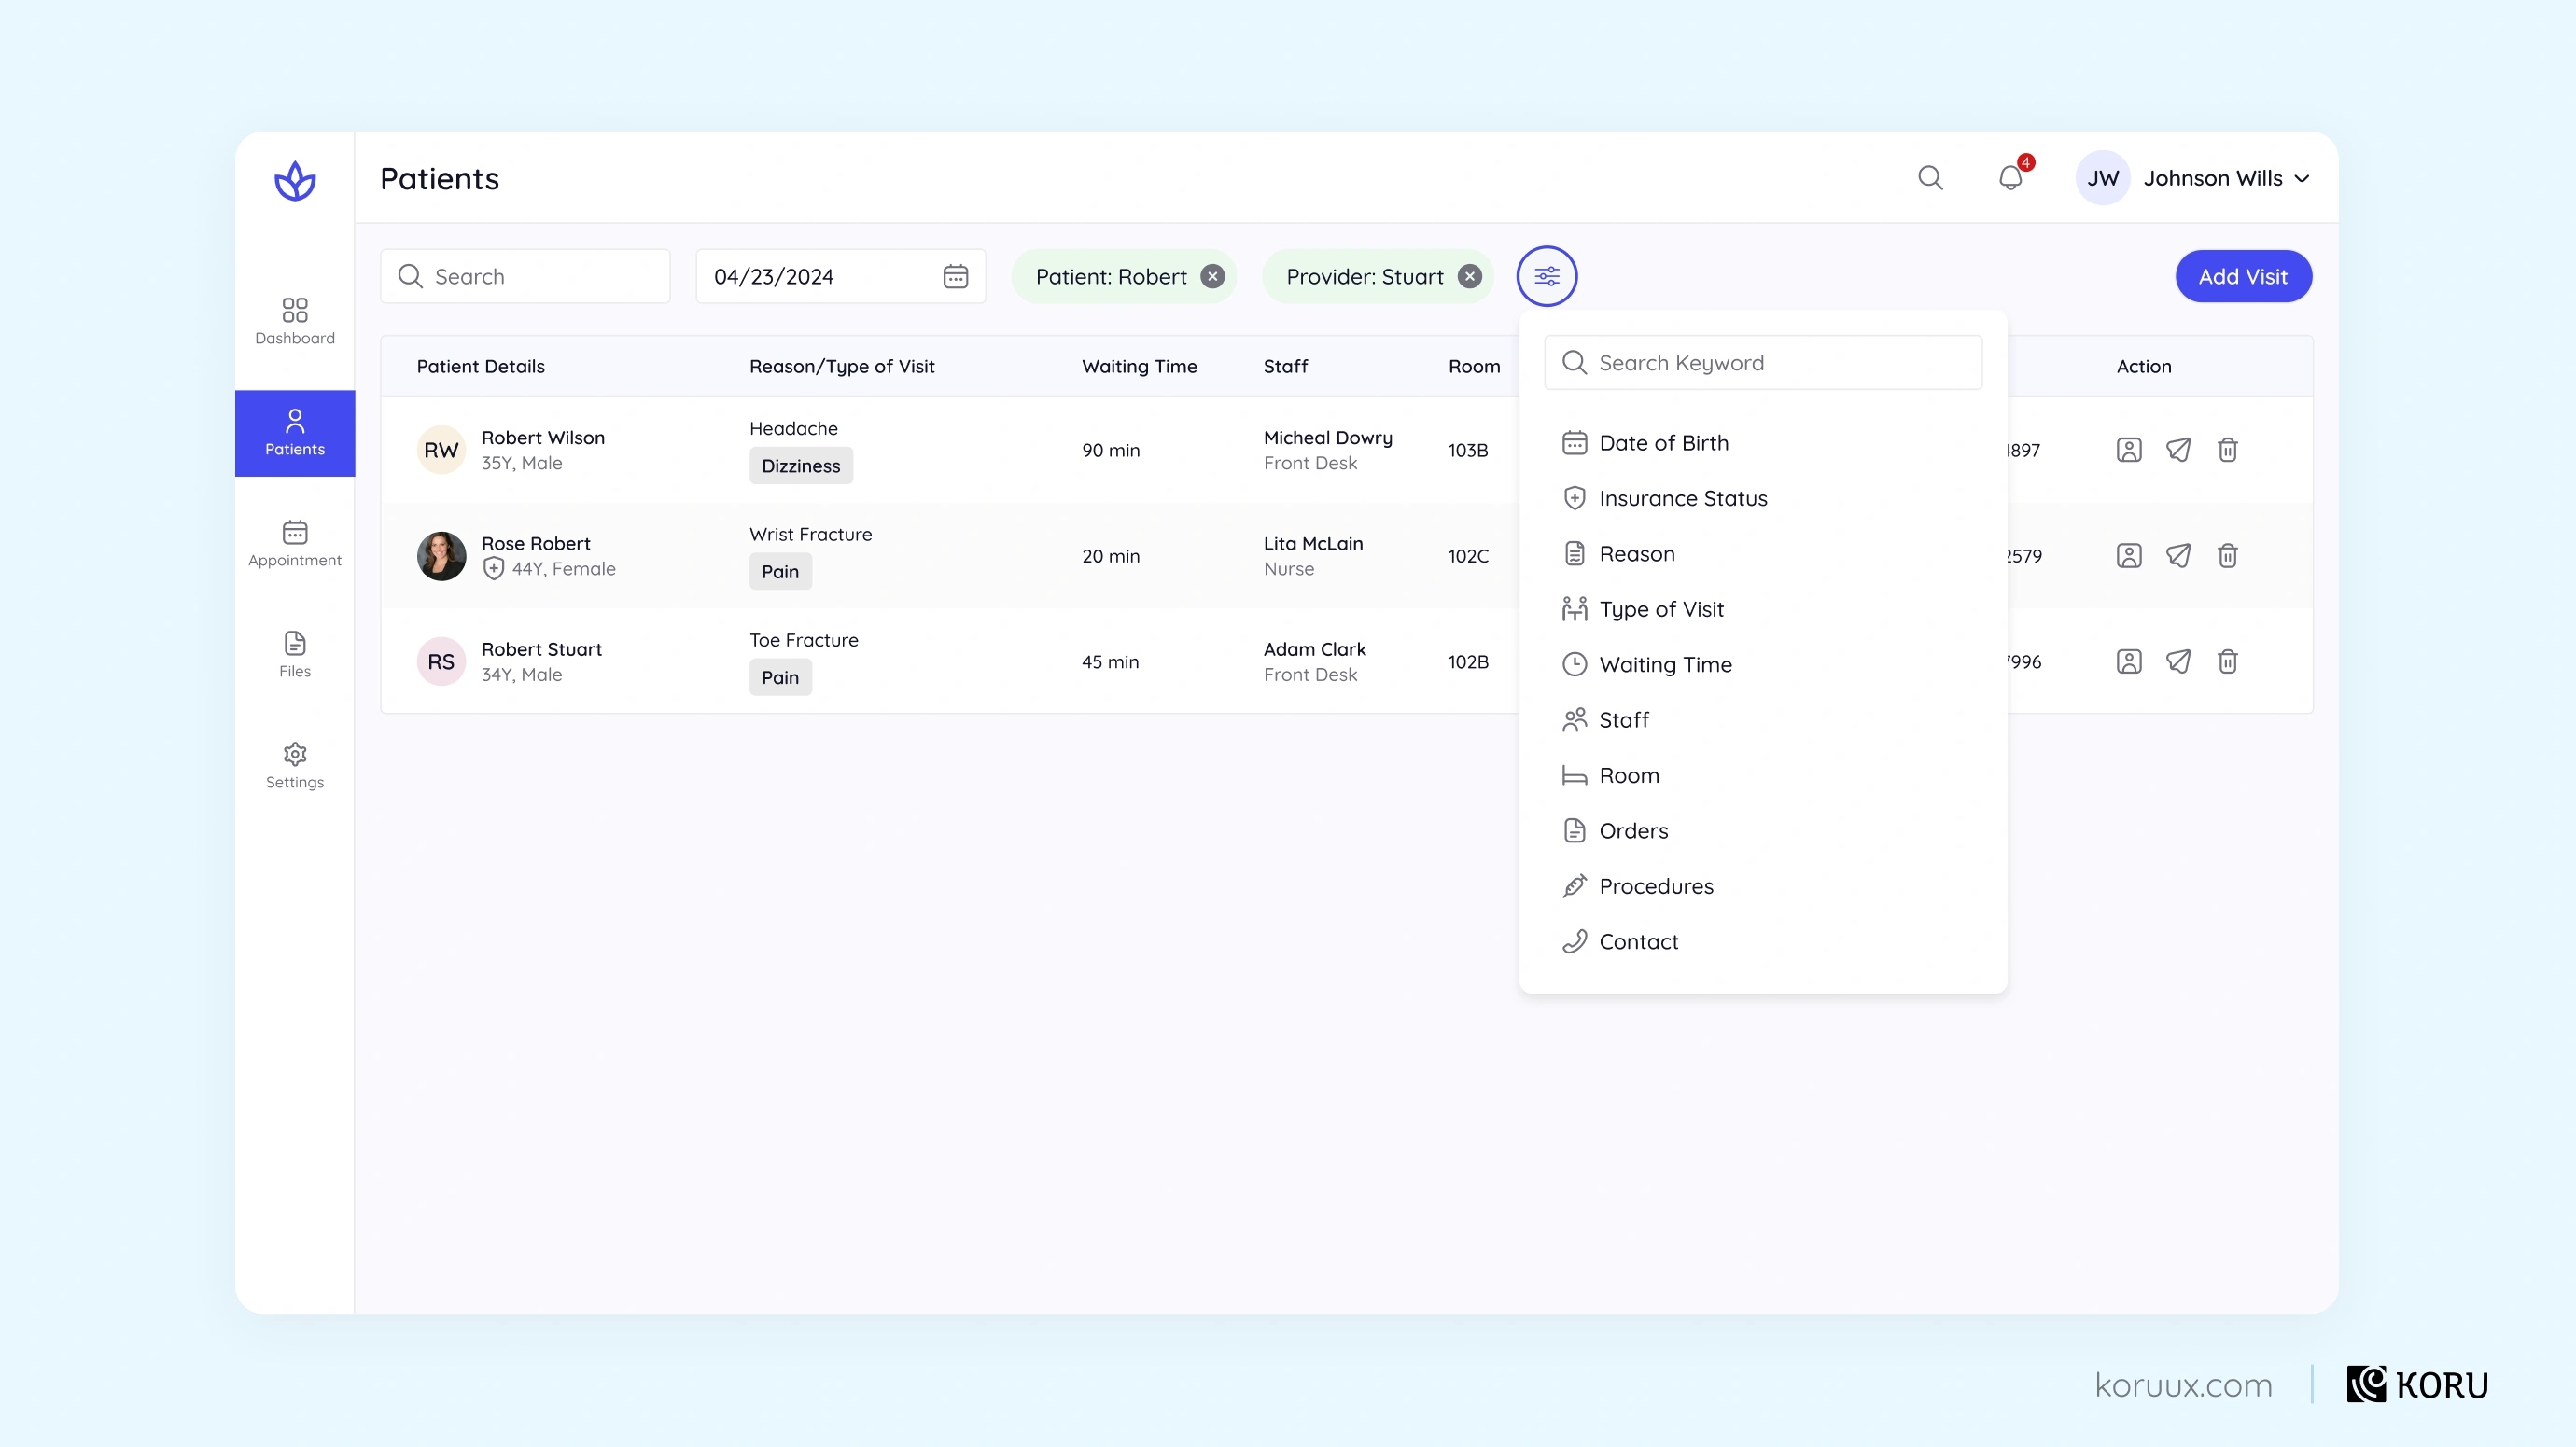Click the koruux.com link
This screenshot has height=1447, width=2576.
[x=2183, y=1384]
